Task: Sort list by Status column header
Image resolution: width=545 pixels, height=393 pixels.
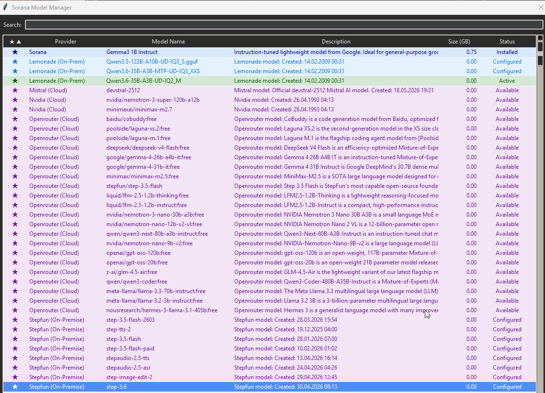Action: click(507, 42)
